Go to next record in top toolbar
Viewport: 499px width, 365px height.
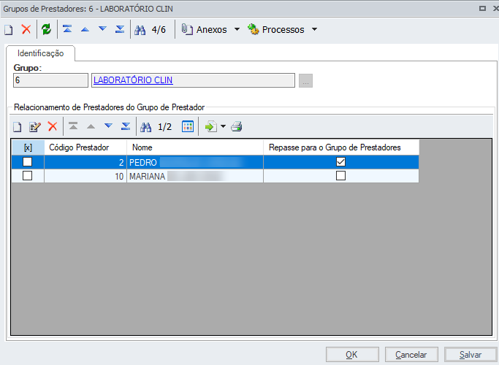[x=102, y=29]
